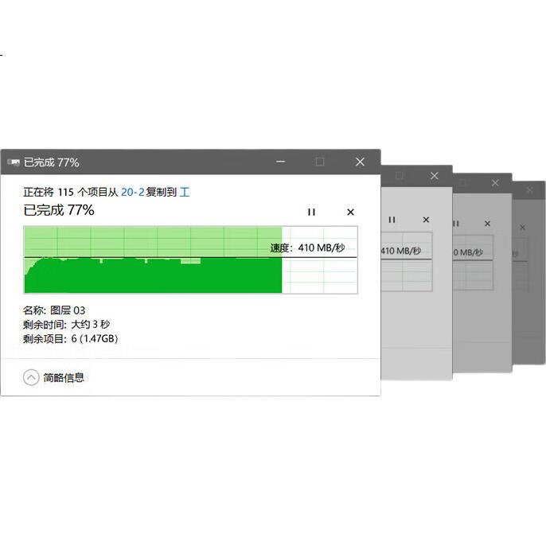
Task: Close the fourth rearmost dialog window
Action: pos(529,189)
